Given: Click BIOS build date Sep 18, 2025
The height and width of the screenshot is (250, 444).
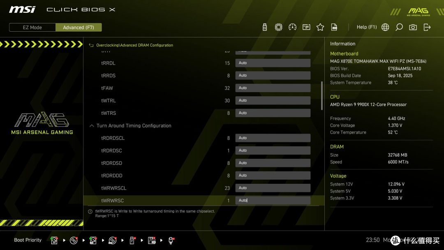Looking at the screenshot, I should 400,76.
